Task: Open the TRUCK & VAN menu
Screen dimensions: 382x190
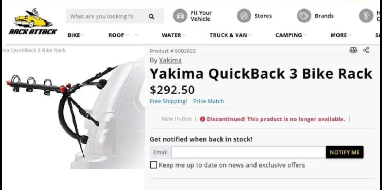Action: tap(230, 35)
